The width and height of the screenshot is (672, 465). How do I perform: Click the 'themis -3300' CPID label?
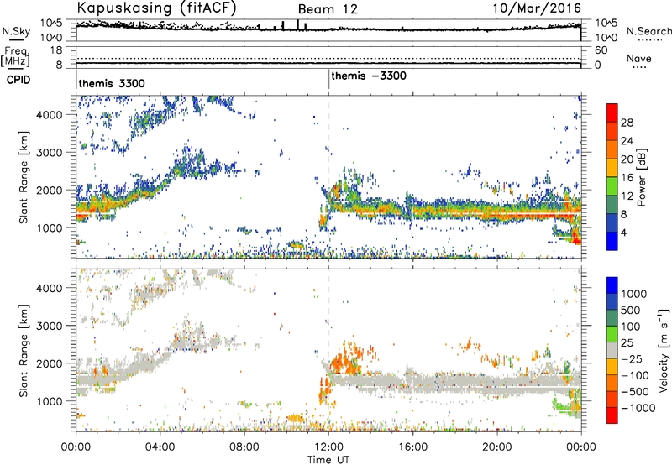pyautogui.click(x=369, y=76)
